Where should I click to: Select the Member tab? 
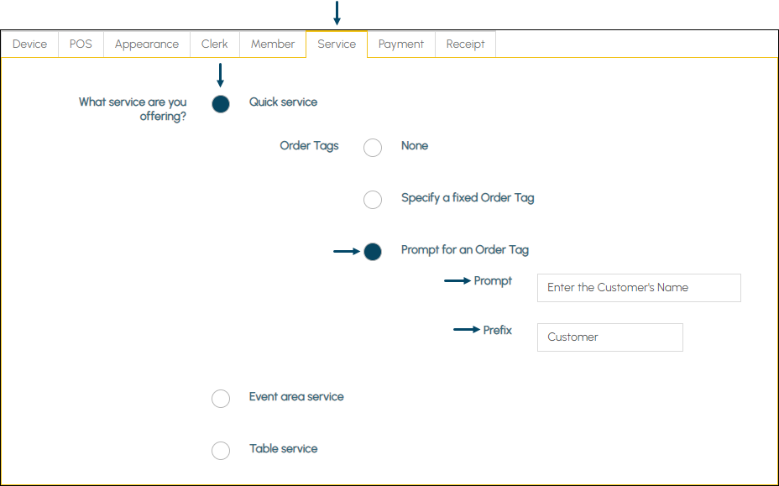[273, 44]
